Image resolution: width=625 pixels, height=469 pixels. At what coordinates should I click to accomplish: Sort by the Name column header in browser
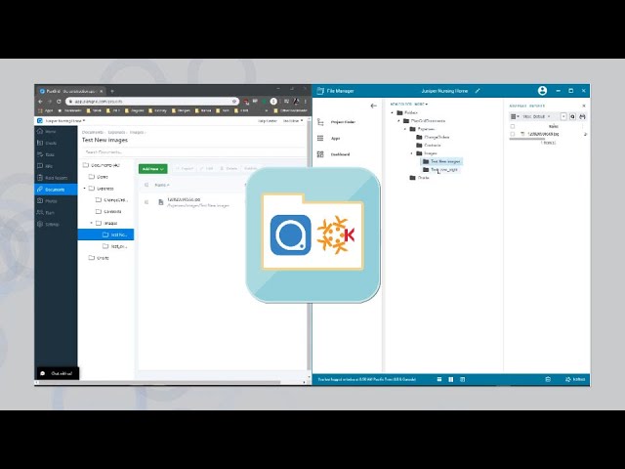(x=162, y=185)
